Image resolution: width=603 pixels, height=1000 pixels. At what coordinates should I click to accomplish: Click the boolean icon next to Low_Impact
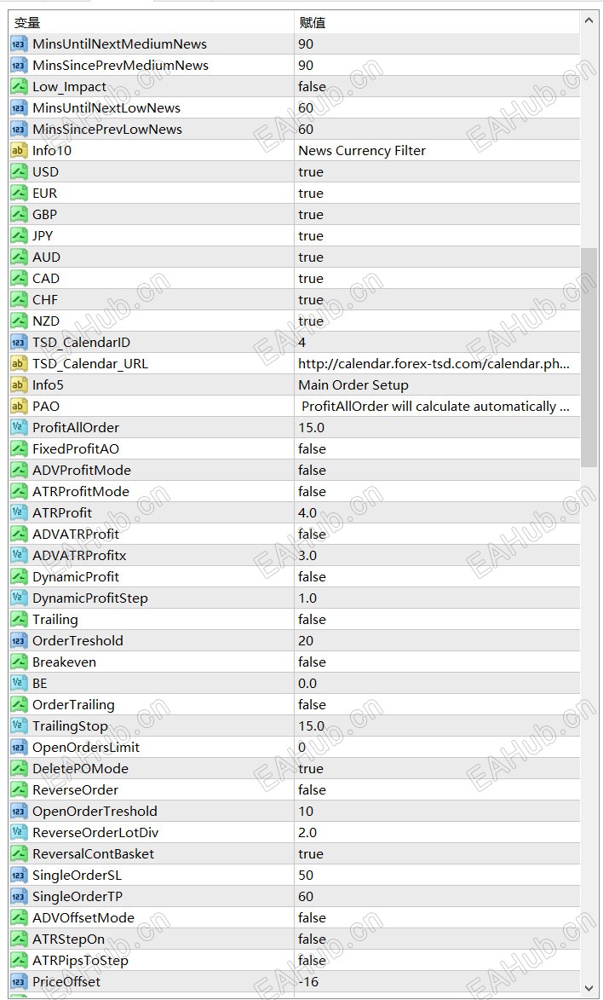(x=19, y=87)
